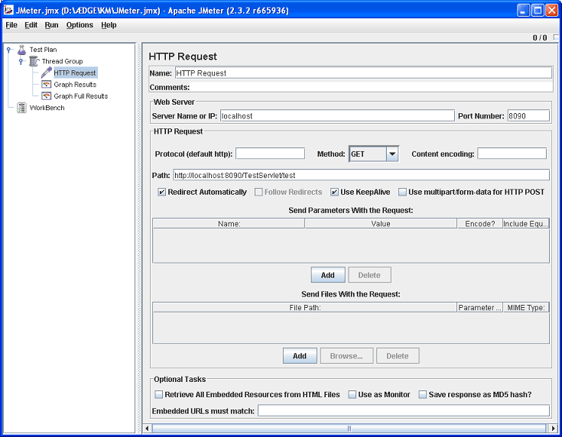Click the Path input field

pos(361,175)
